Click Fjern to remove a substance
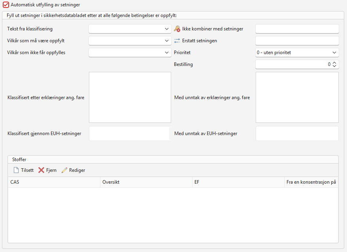 point(47,170)
